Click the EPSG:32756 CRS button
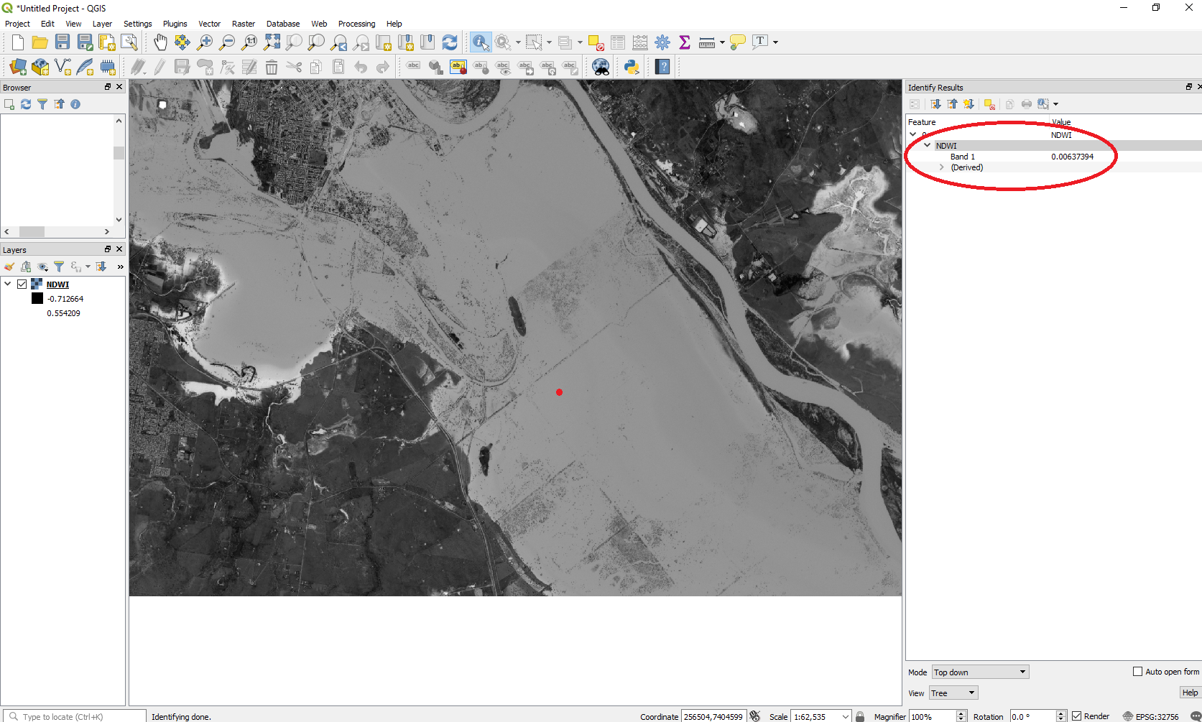 [x=1150, y=716]
